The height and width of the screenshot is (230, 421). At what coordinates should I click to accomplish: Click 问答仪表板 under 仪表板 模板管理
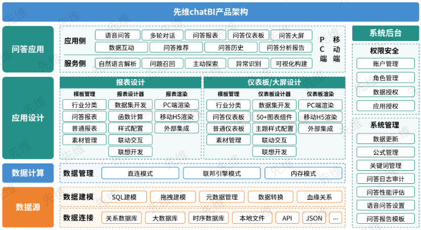point(229,117)
